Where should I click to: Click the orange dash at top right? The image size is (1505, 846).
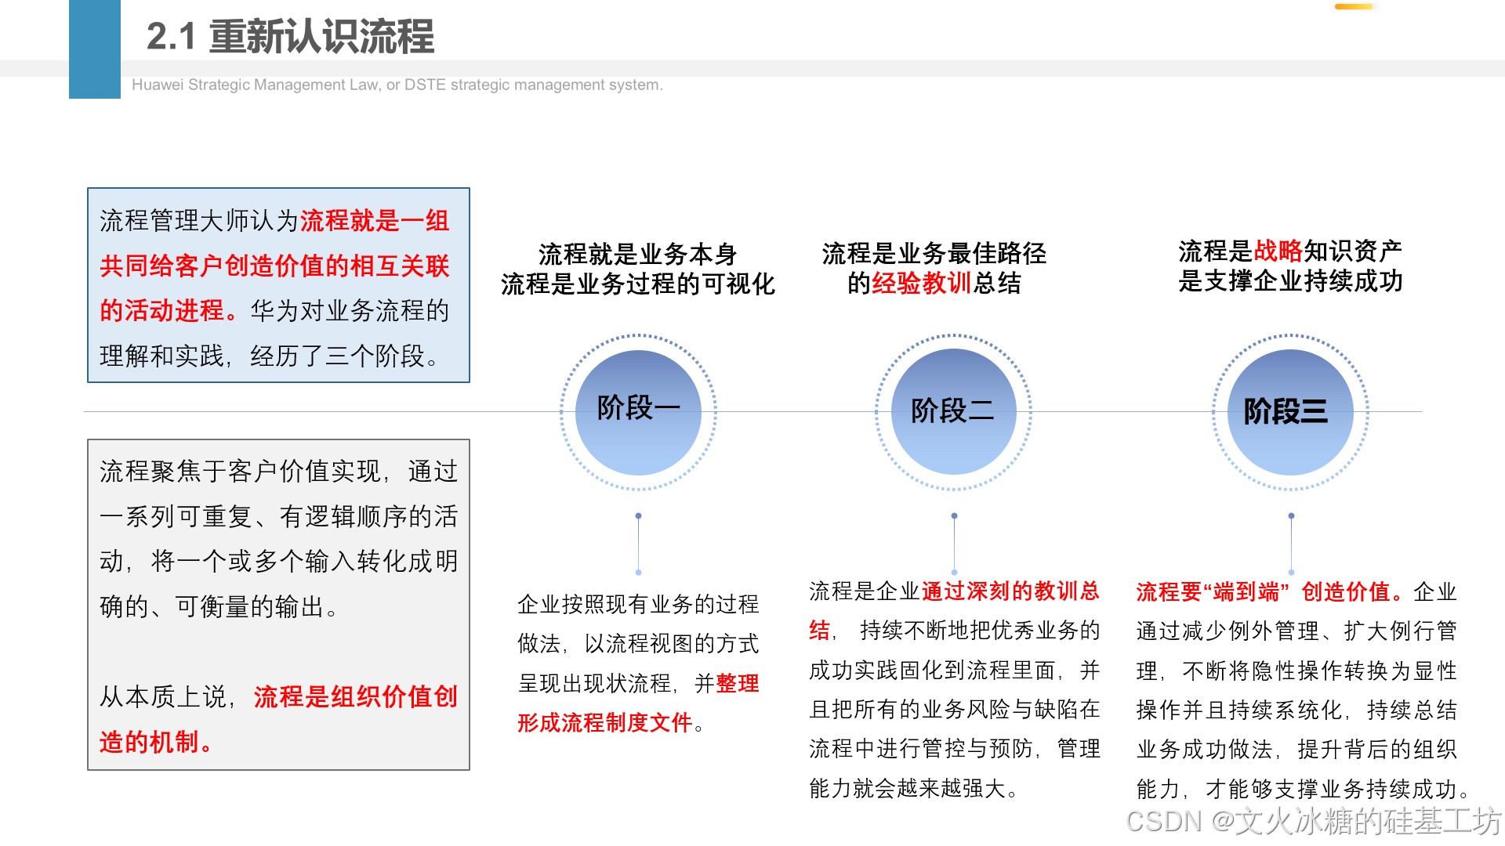click(1354, 7)
